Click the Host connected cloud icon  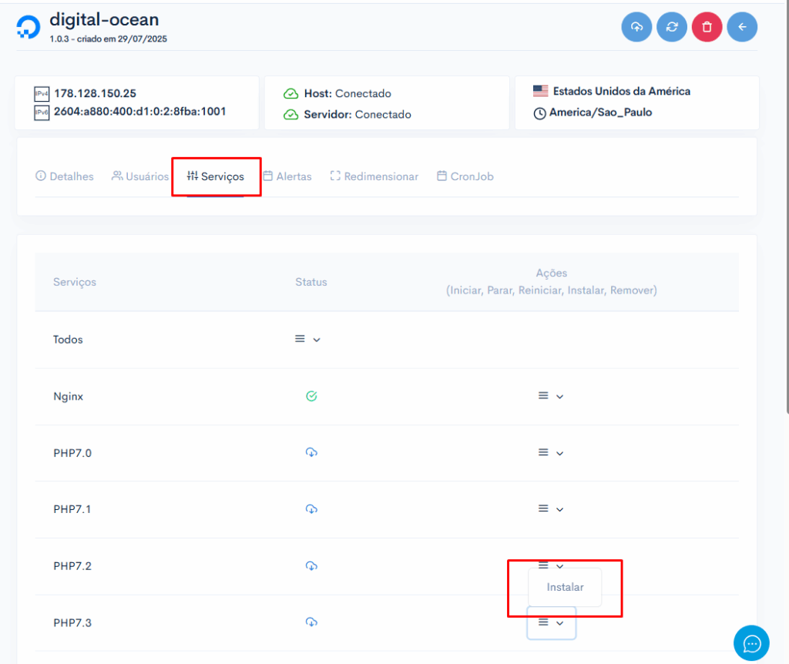290,93
